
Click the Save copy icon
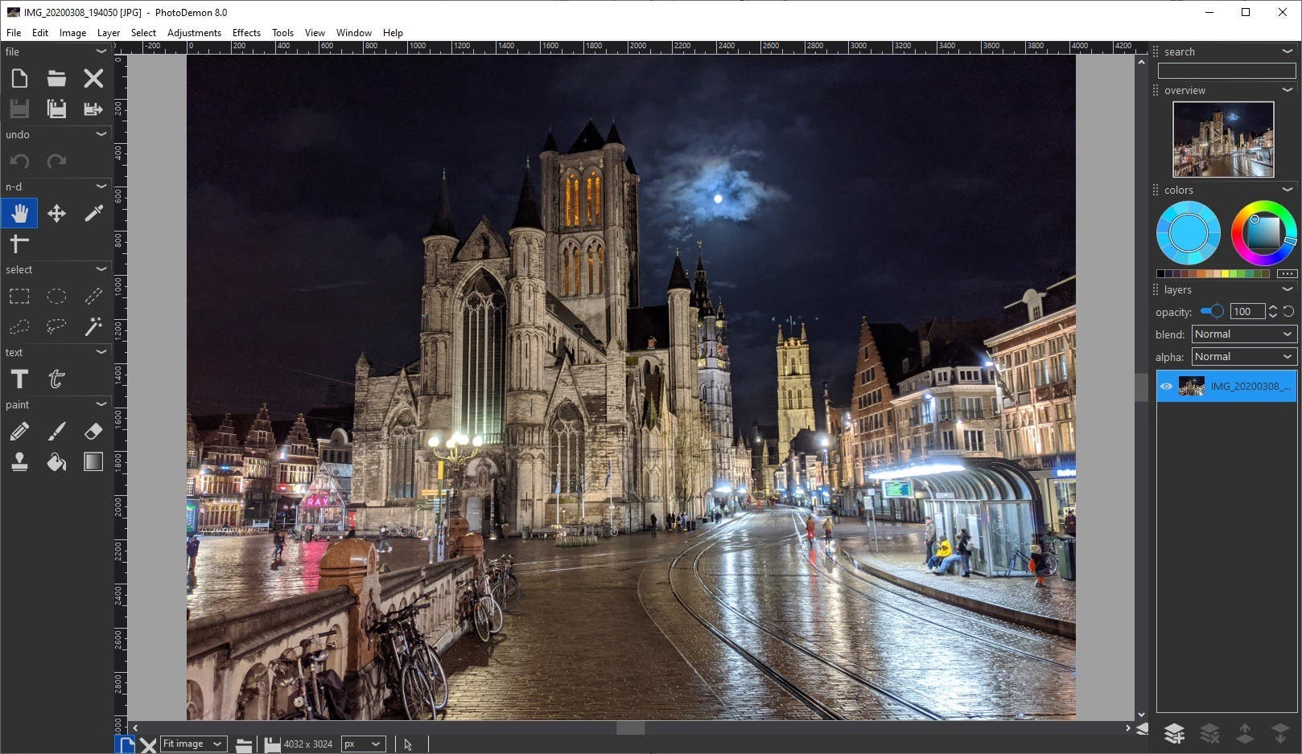pos(56,109)
